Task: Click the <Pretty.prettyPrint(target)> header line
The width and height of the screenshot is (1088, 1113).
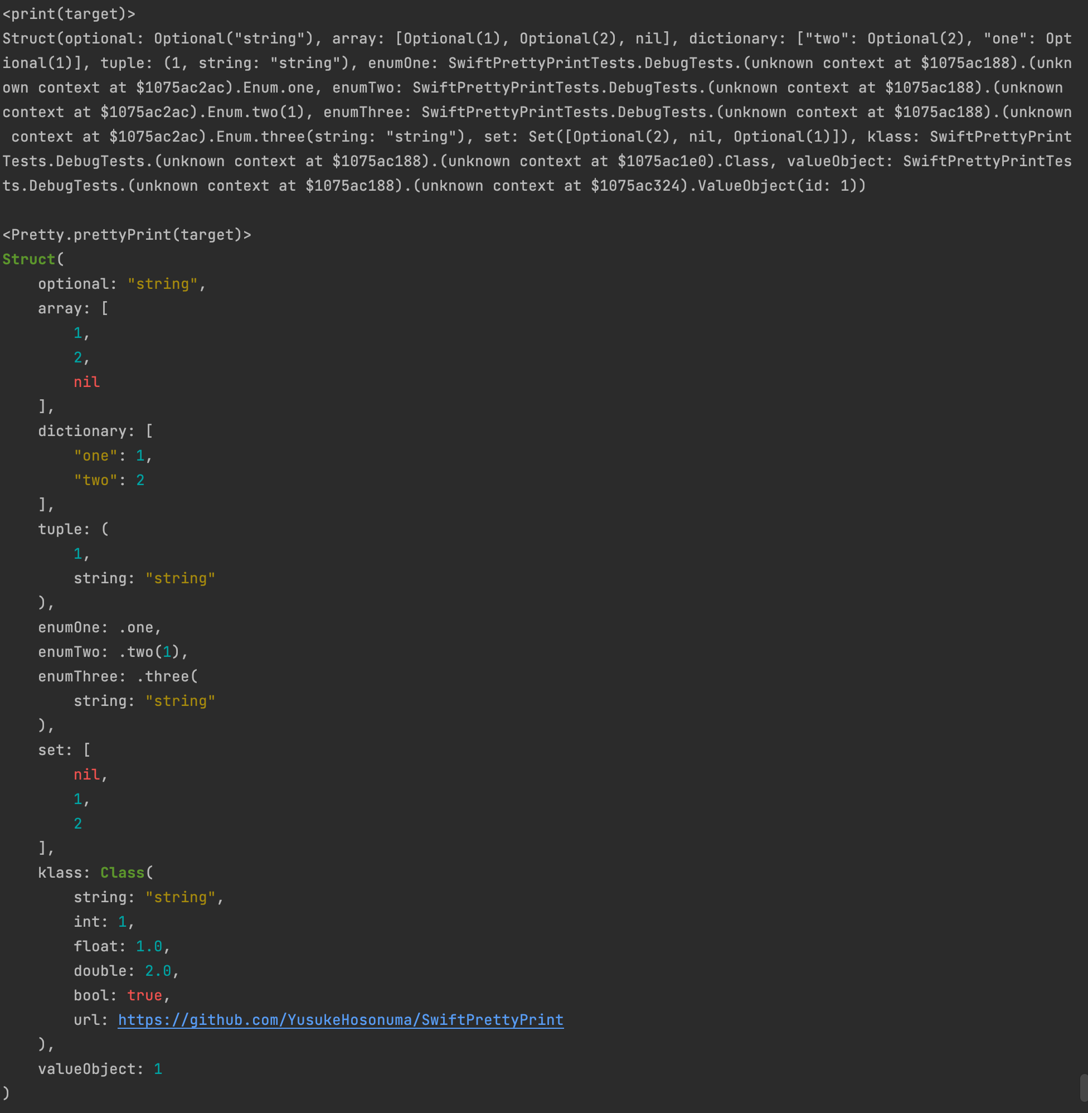Action: click(127, 235)
